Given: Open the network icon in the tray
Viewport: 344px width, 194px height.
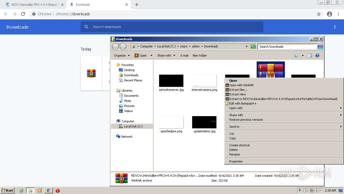Looking at the screenshot, I should [312, 190].
